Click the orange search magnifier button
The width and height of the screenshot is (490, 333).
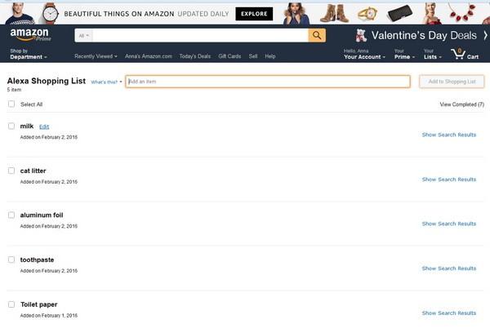coord(317,35)
